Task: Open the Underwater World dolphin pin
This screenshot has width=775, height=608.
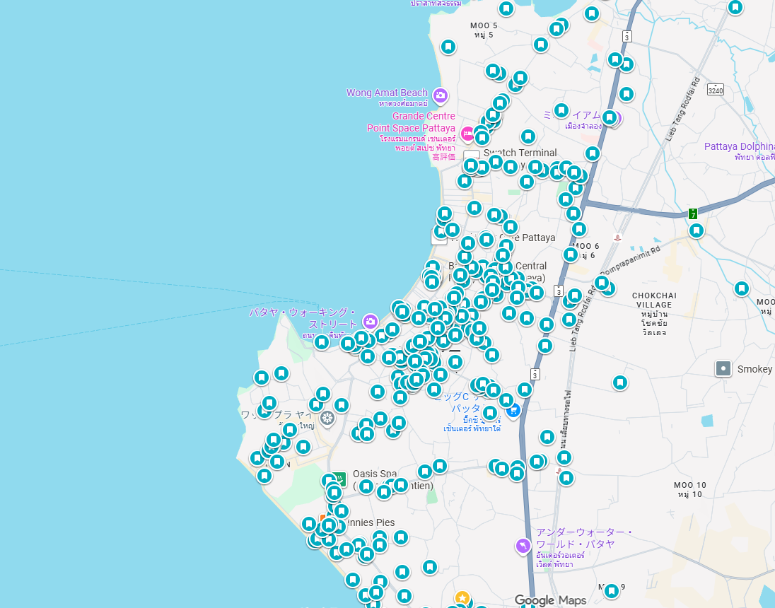Action: pyautogui.click(x=523, y=545)
